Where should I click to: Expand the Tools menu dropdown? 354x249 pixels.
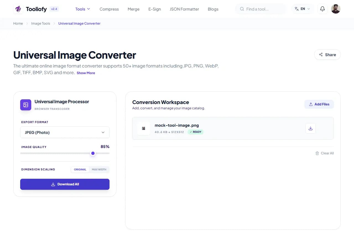pyautogui.click(x=83, y=9)
